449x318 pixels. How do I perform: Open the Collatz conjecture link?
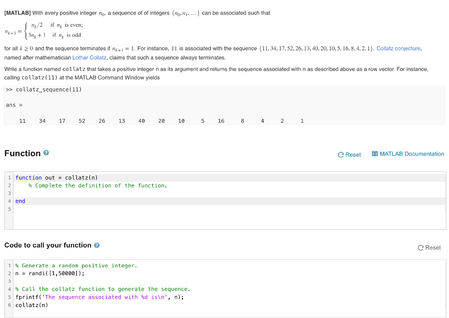[x=398, y=49]
